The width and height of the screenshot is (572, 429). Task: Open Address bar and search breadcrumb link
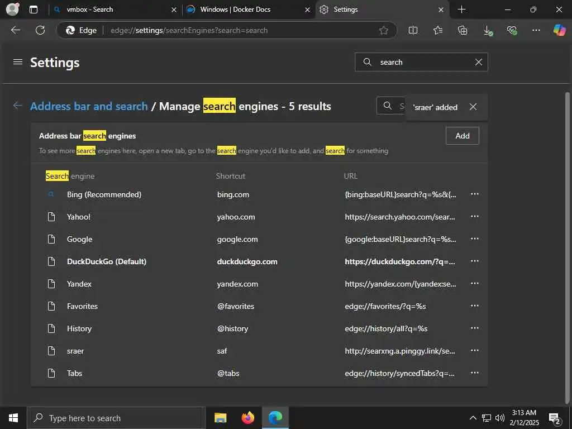pyautogui.click(x=89, y=106)
